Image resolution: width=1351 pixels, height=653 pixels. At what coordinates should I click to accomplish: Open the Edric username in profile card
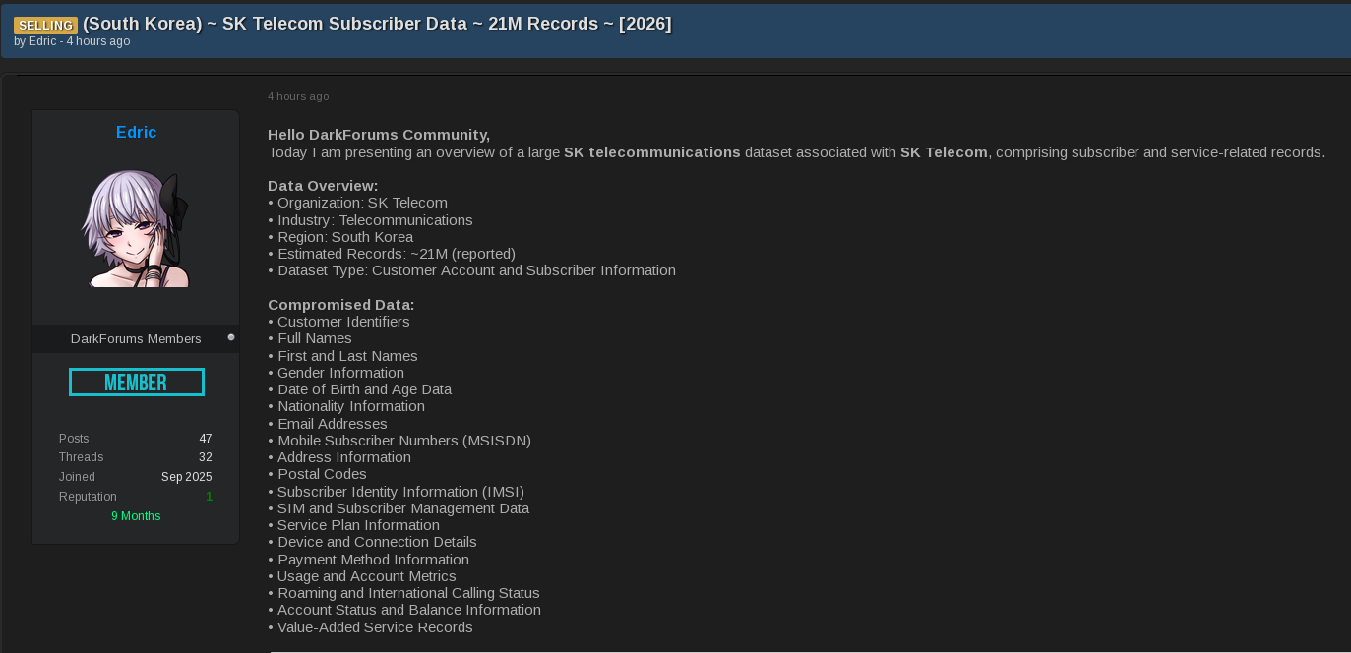[136, 132]
